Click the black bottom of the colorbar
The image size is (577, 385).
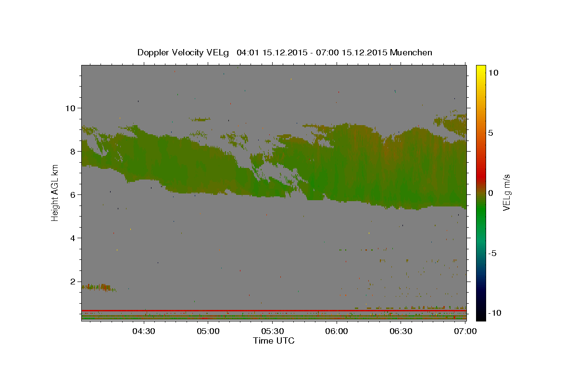[x=480, y=315]
